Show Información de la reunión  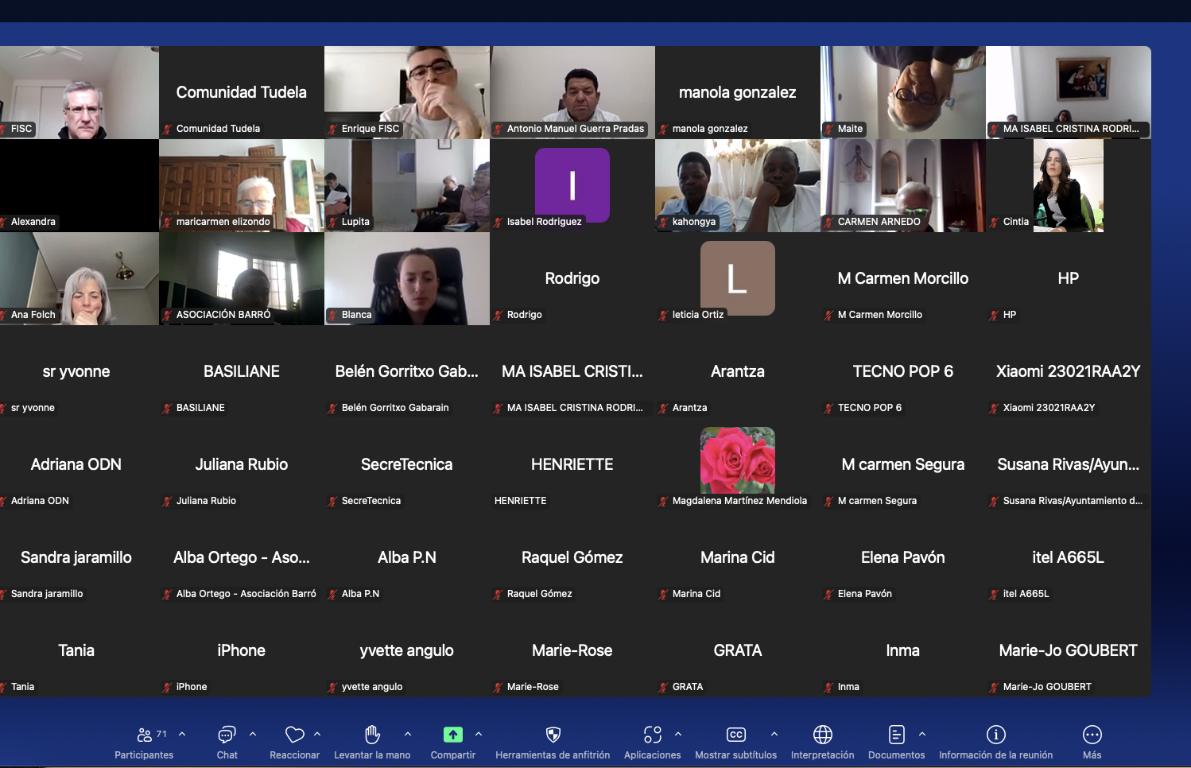(x=995, y=735)
